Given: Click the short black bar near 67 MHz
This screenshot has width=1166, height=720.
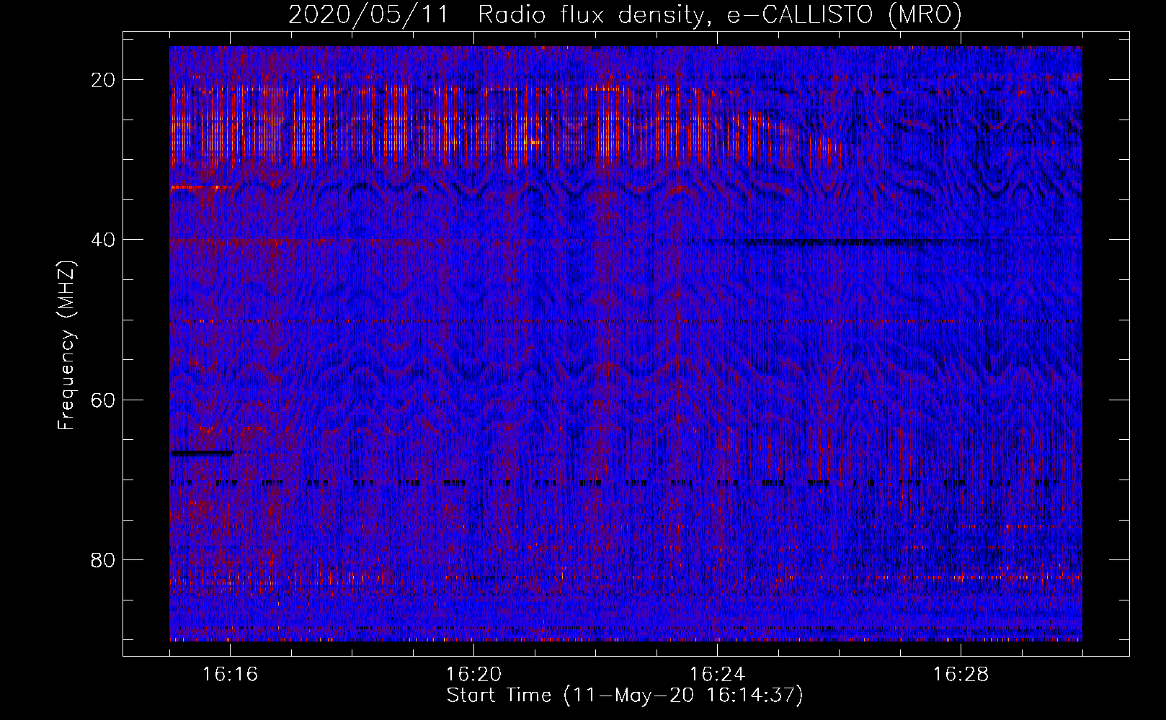Looking at the screenshot, I should [202, 453].
